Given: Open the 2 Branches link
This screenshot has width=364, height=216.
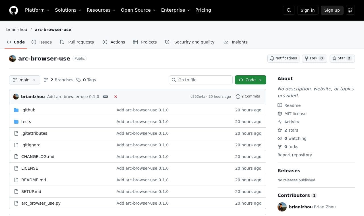Looking at the screenshot, I should pyautogui.click(x=59, y=80).
